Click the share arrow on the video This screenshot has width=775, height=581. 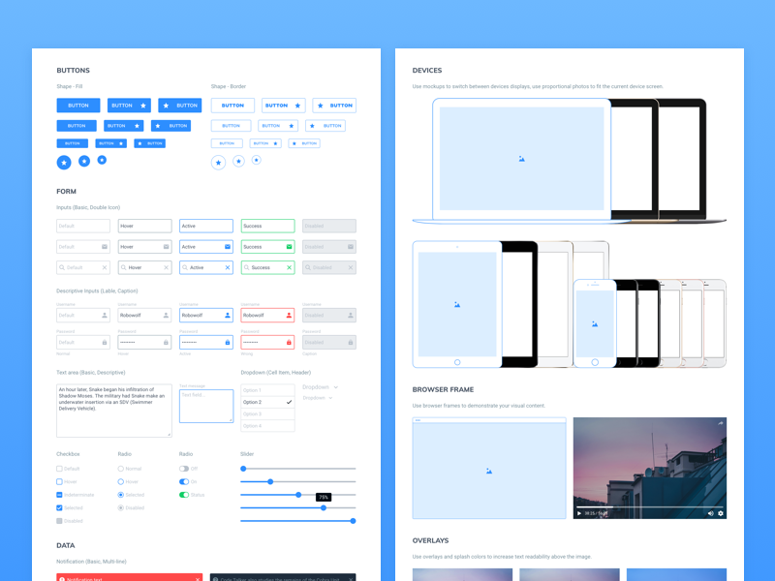721,423
